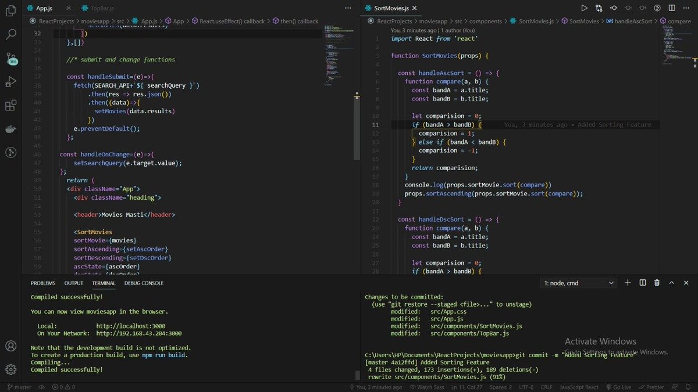
Task: Click 'handleSubmit' on line 37 of App.js
Action: tap(108, 77)
